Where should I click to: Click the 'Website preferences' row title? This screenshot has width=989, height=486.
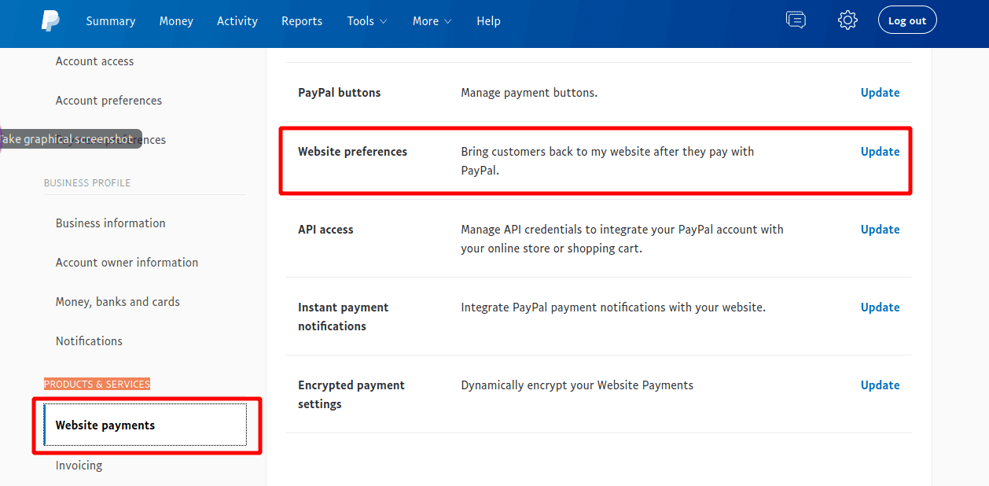point(352,152)
